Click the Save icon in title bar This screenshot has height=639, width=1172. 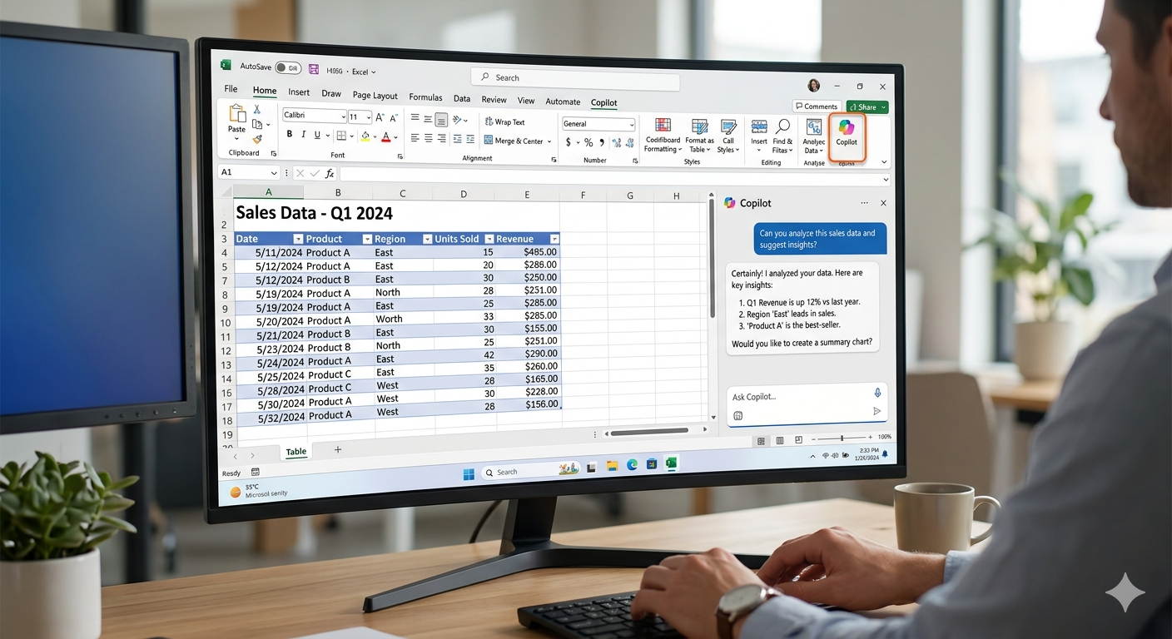click(314, 69)
